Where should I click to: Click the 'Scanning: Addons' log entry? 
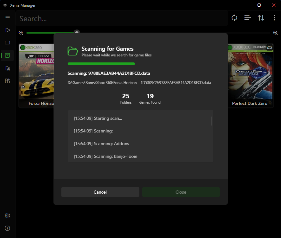point(101,144)
